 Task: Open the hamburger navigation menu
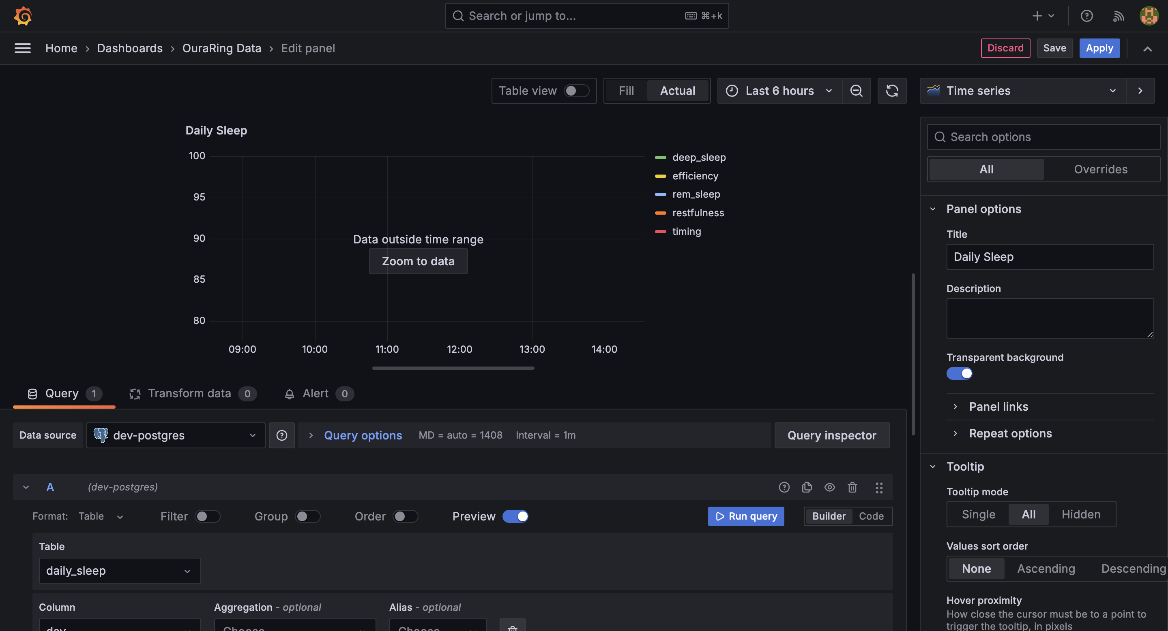23,48
